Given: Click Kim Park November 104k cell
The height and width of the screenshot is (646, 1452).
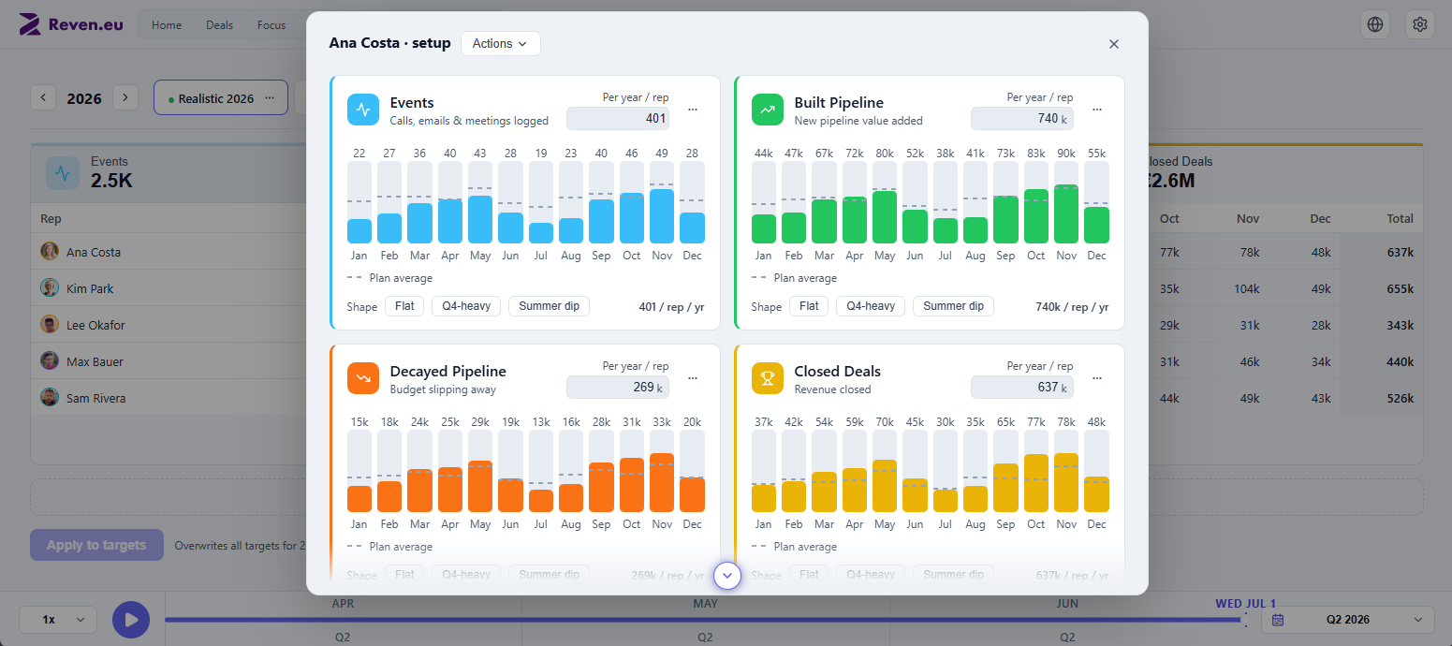Looking at the screenshot, I should tap(1247, 288).
